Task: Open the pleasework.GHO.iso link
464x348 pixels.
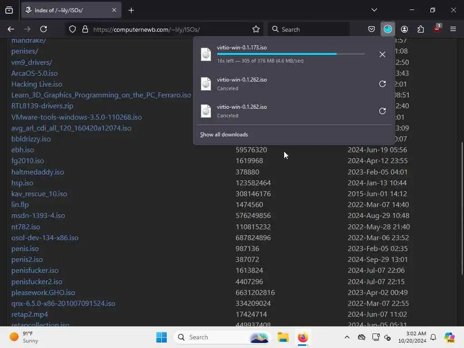Action: [x=43, y=293]
